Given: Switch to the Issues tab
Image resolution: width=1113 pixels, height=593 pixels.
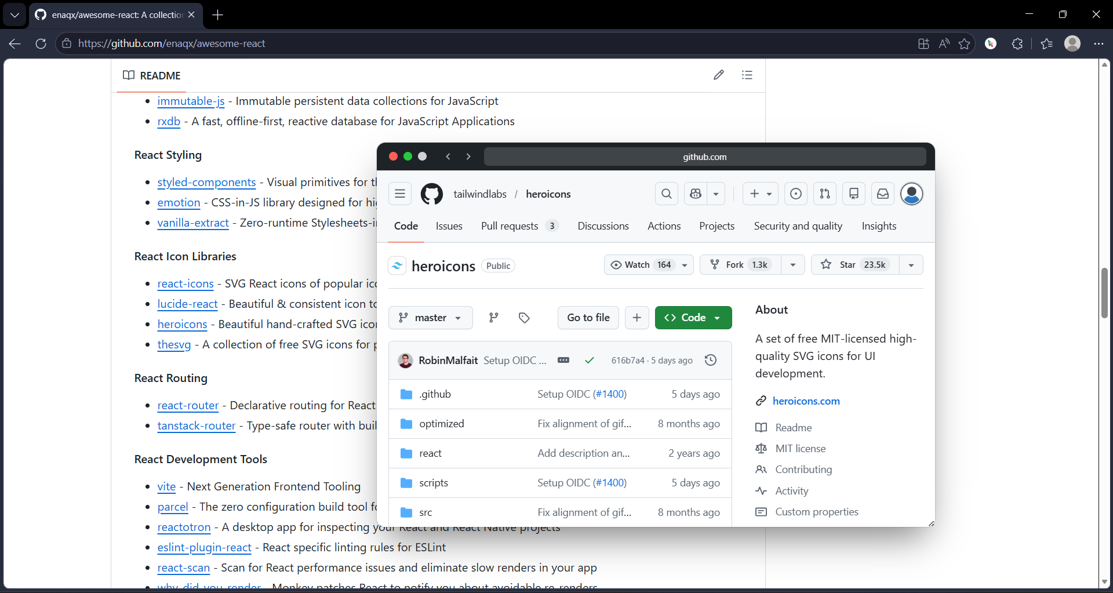Looking at the screenshot, I should click(449, 226).
